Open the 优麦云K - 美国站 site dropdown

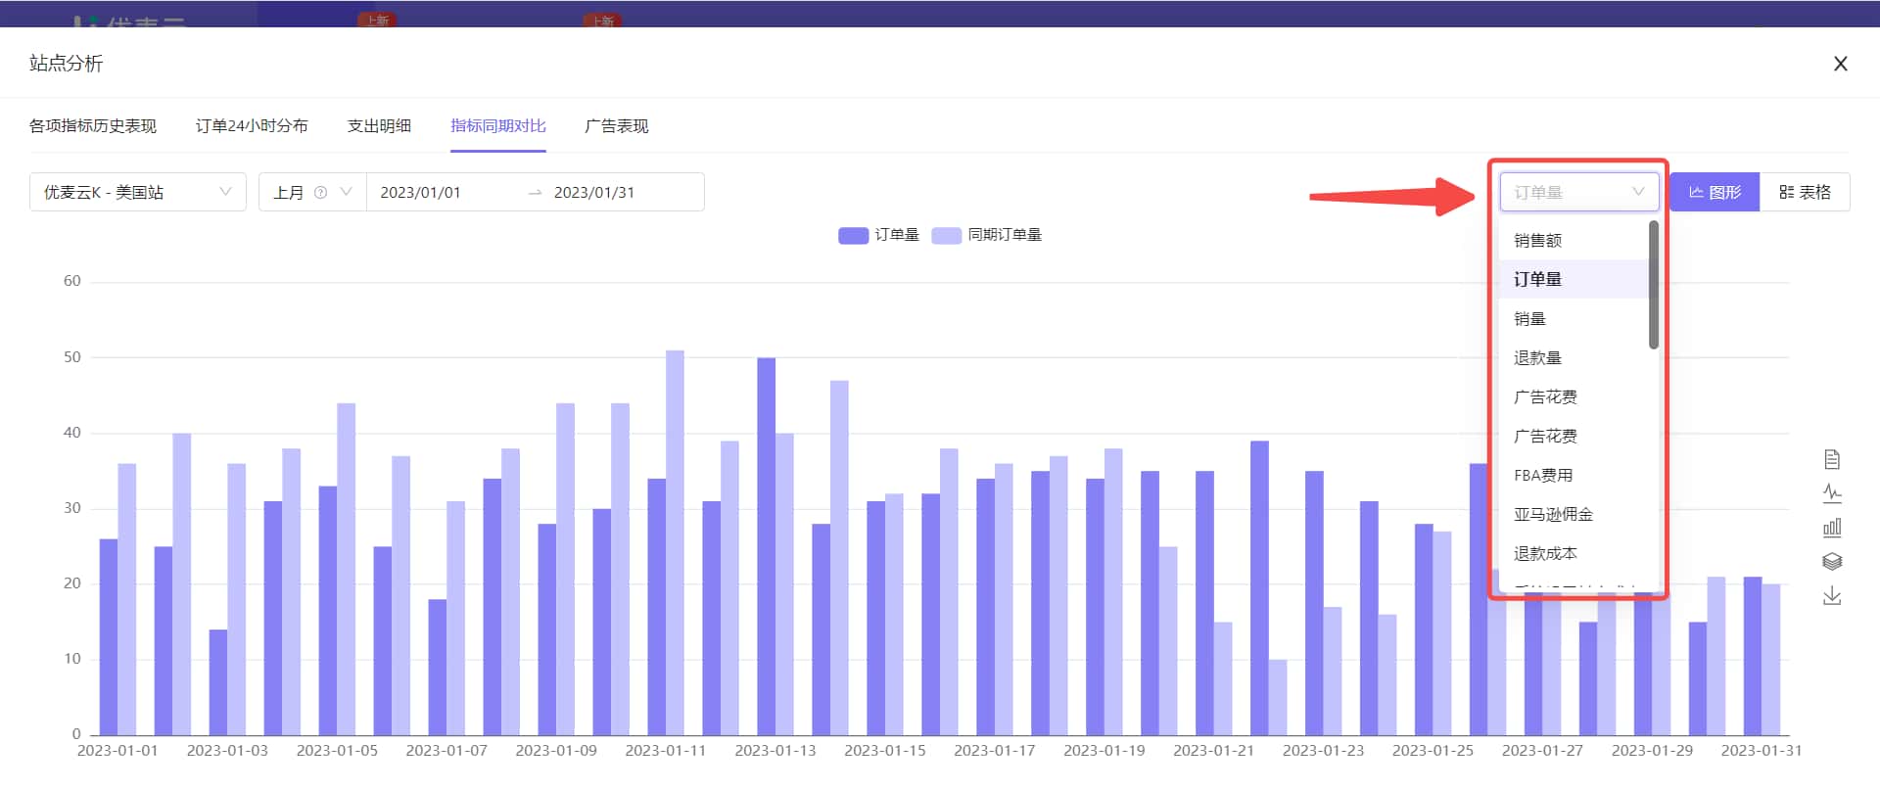[138, 192]
